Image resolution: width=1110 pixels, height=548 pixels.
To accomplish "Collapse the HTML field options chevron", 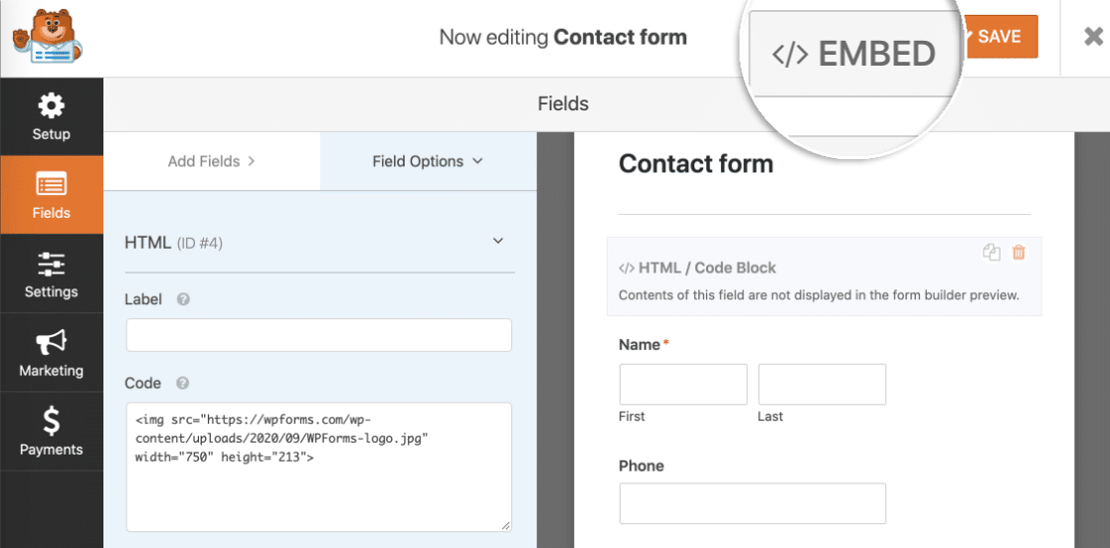I will point(498,242).
